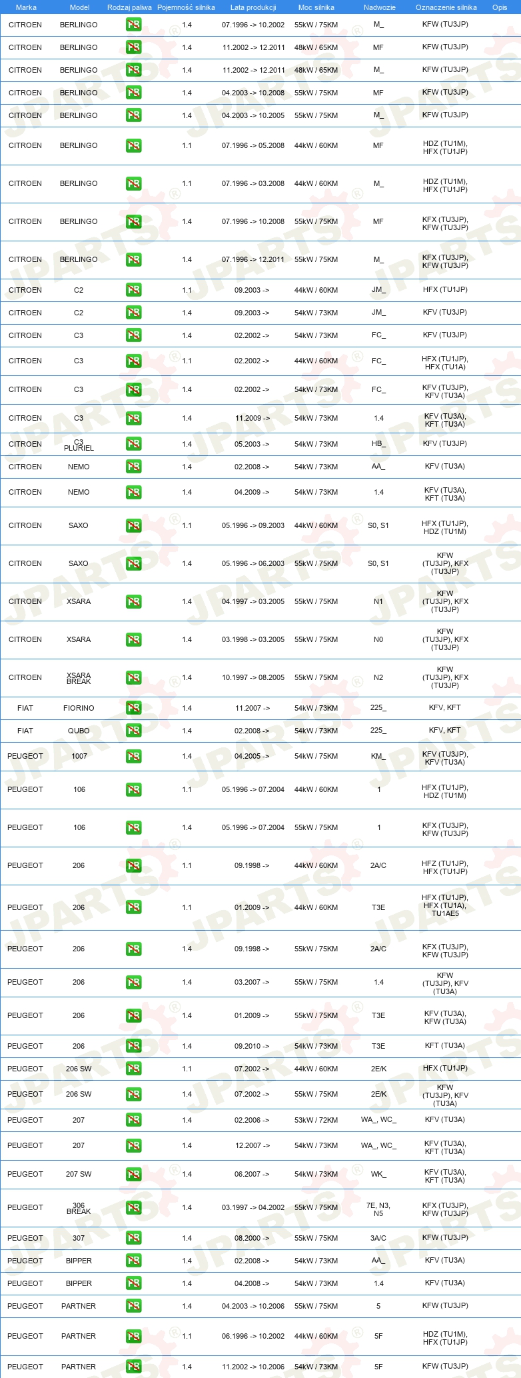Click petrol icon in Citroen Nemo 04.2009 row
Screen dimensions: 521x1378
133,493
